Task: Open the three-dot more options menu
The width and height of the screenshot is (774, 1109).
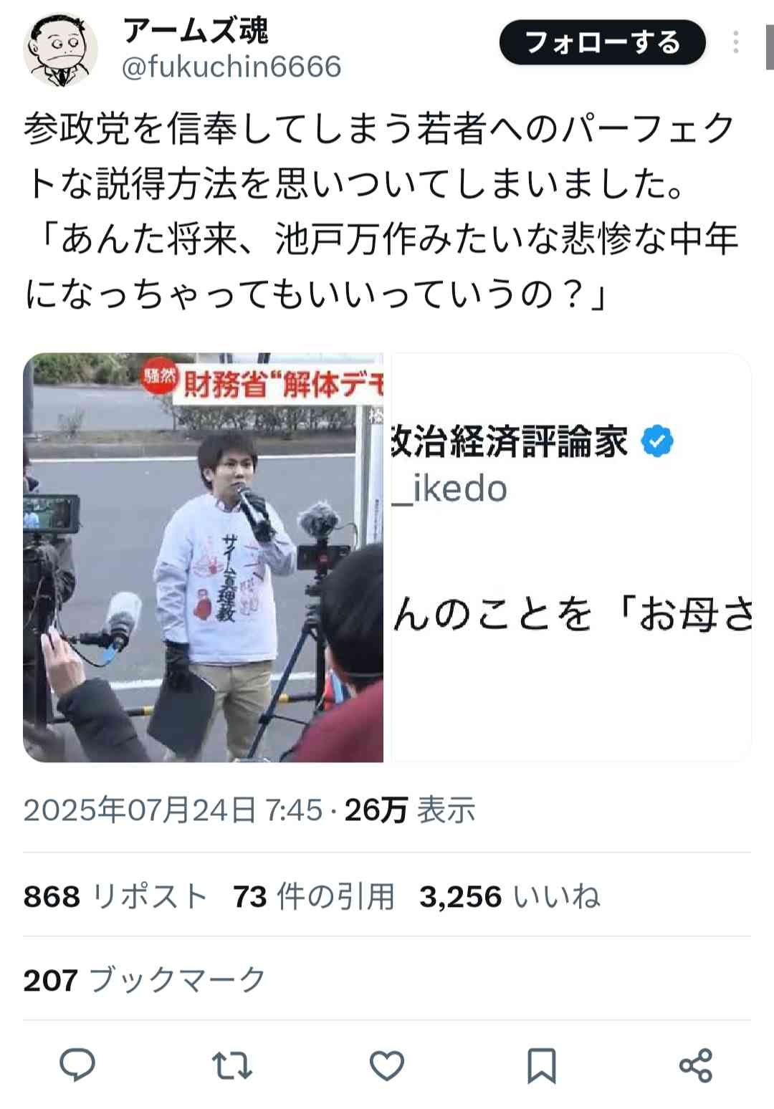Action: (x=736, y=42)
